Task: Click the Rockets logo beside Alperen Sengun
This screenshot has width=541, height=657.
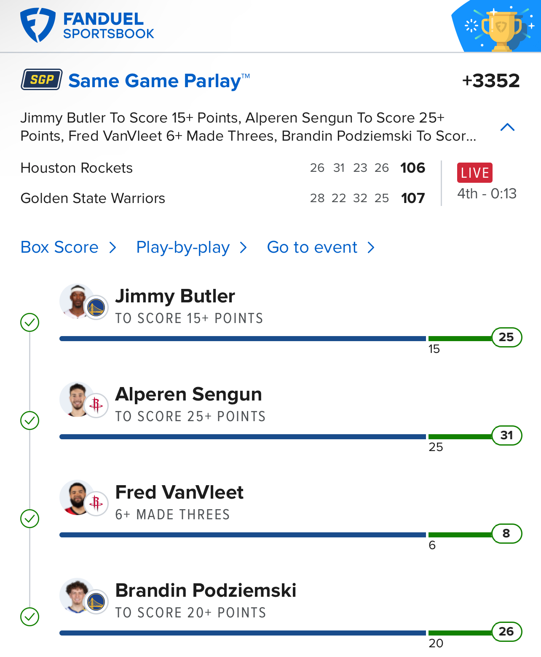Action: [96, 406]
